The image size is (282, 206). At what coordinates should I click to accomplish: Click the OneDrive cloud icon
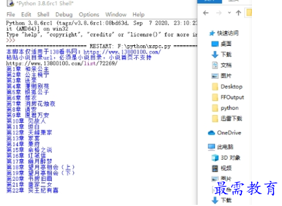pyautogui.click(x=211, y=133)
